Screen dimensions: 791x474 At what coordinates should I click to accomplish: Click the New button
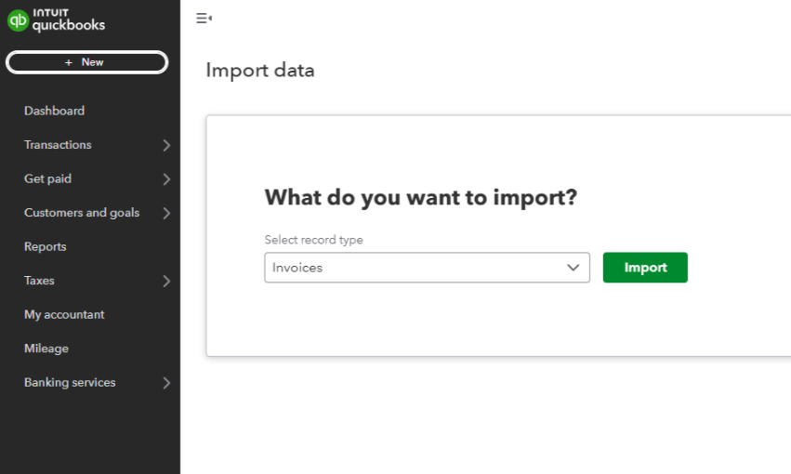pyautogui.click(x=86, y=62)
